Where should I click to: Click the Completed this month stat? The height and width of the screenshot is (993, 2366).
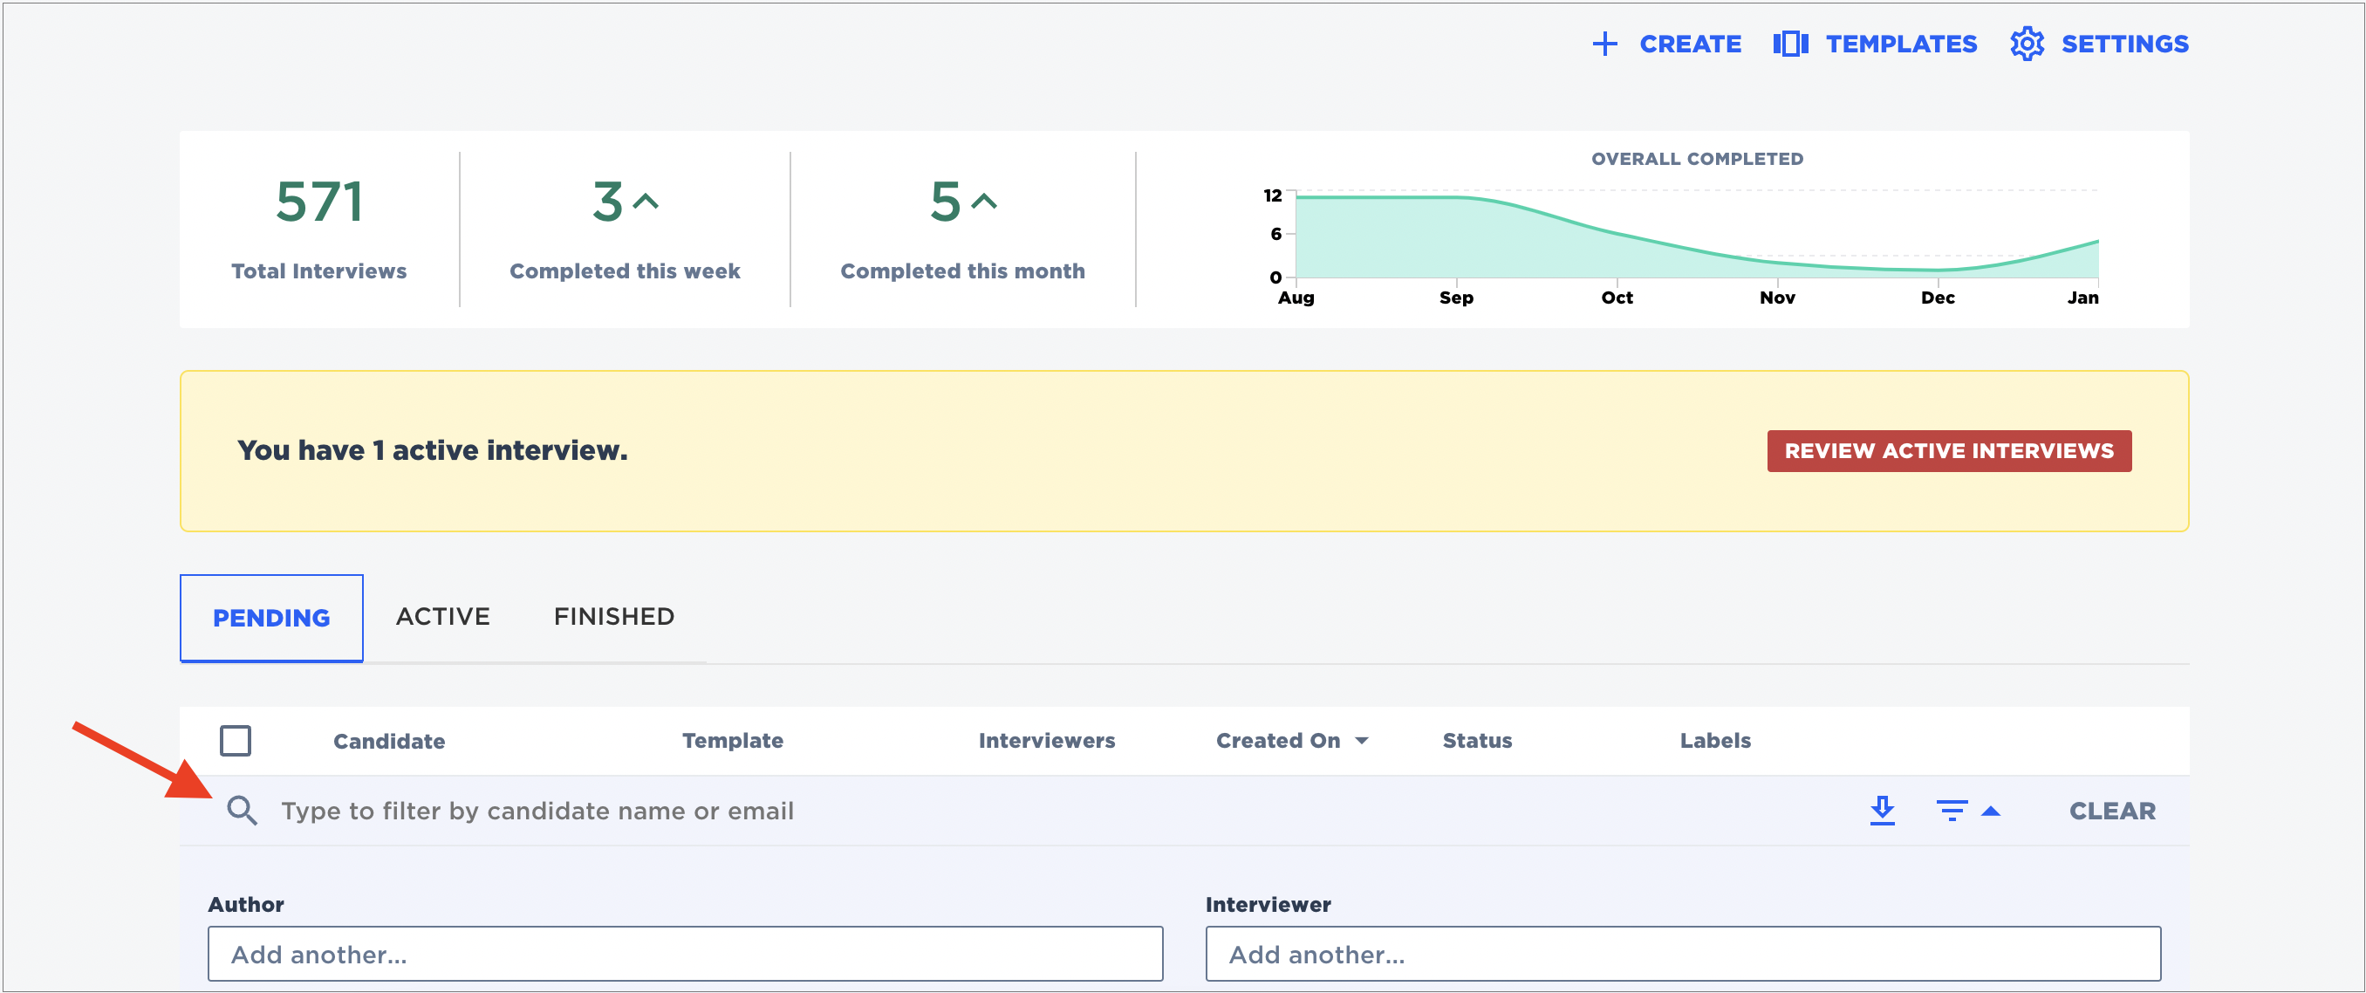pyautogui.click(x=962, y=229)
